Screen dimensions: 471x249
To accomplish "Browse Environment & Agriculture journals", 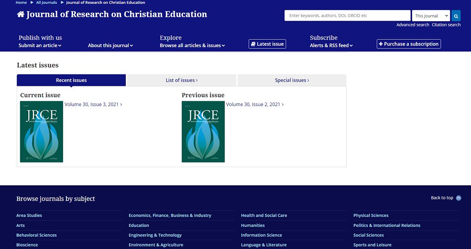I will coord(156,245).
